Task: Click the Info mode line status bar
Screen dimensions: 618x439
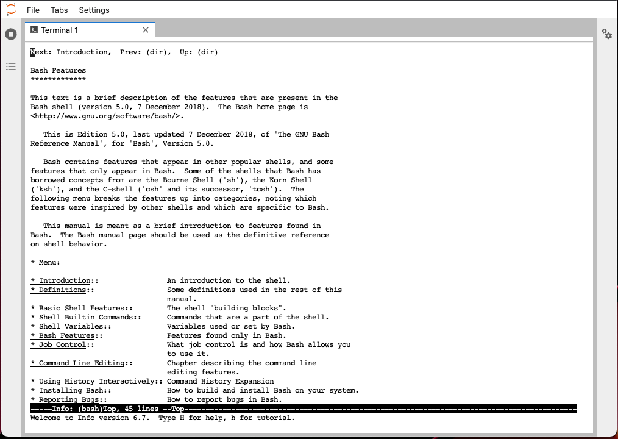Action: click(304, 409)
